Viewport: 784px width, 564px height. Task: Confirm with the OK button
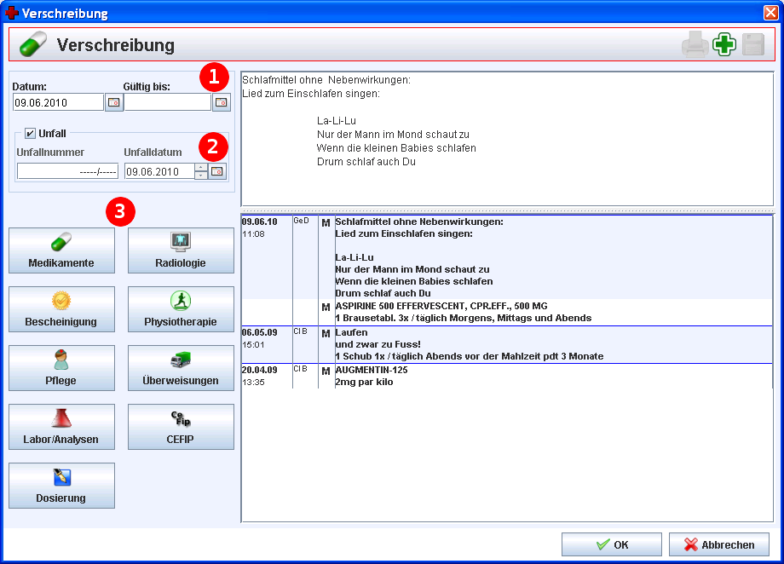(x=611, y=544)
